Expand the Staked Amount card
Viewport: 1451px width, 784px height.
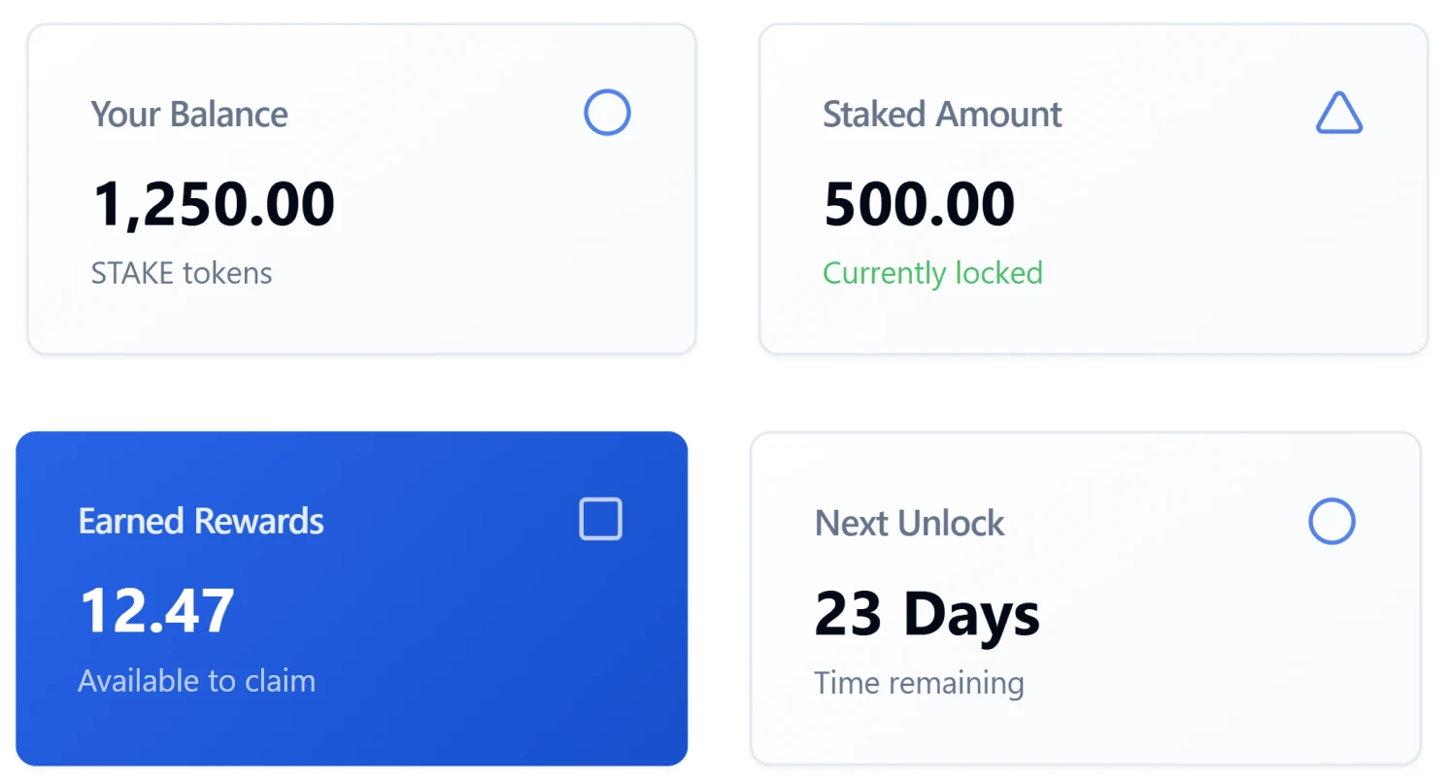click(1094, 189)
